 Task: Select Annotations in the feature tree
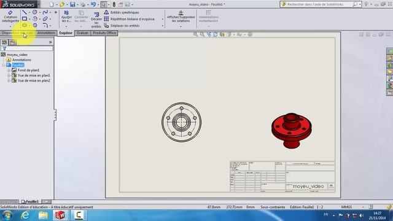[19, 60]
